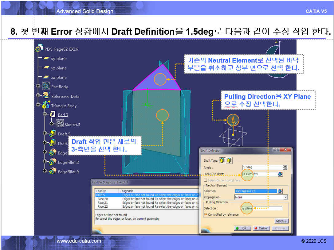This screenshot has height=250, width=334.
Task: Open the Propagation dropdown
Action: (x=286, y=197)
